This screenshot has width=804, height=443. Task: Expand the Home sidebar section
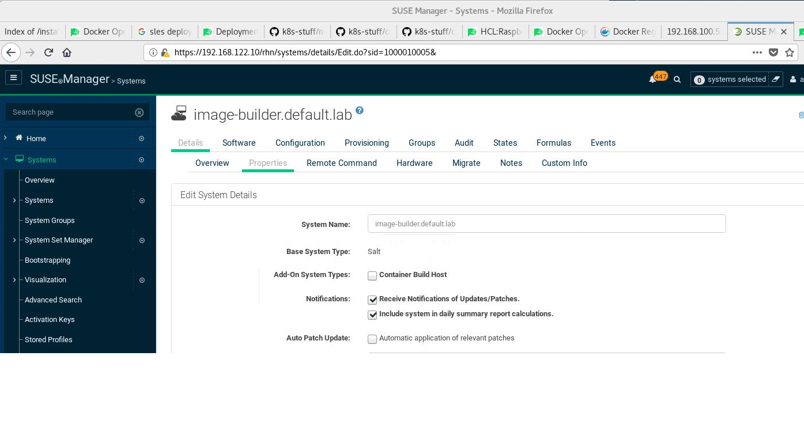click(5, 138)
